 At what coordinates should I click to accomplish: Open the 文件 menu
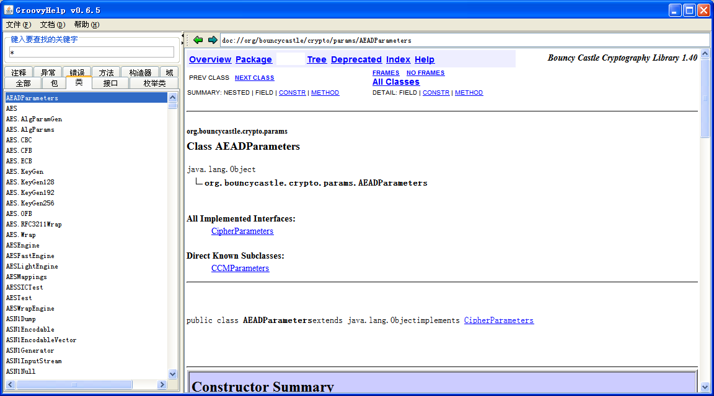click(x=19, y=25)
